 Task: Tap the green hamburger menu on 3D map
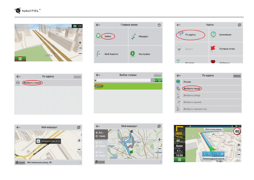coord(20,59)
